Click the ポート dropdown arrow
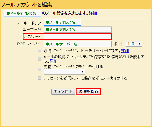Viewport: 152px width, 127px height. coord(140,44)
